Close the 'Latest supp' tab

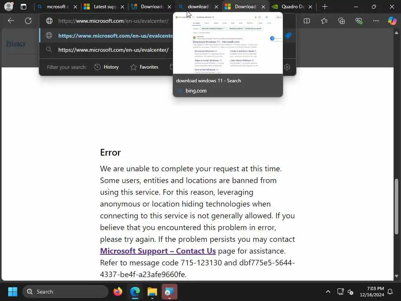(x=122, y=7)
